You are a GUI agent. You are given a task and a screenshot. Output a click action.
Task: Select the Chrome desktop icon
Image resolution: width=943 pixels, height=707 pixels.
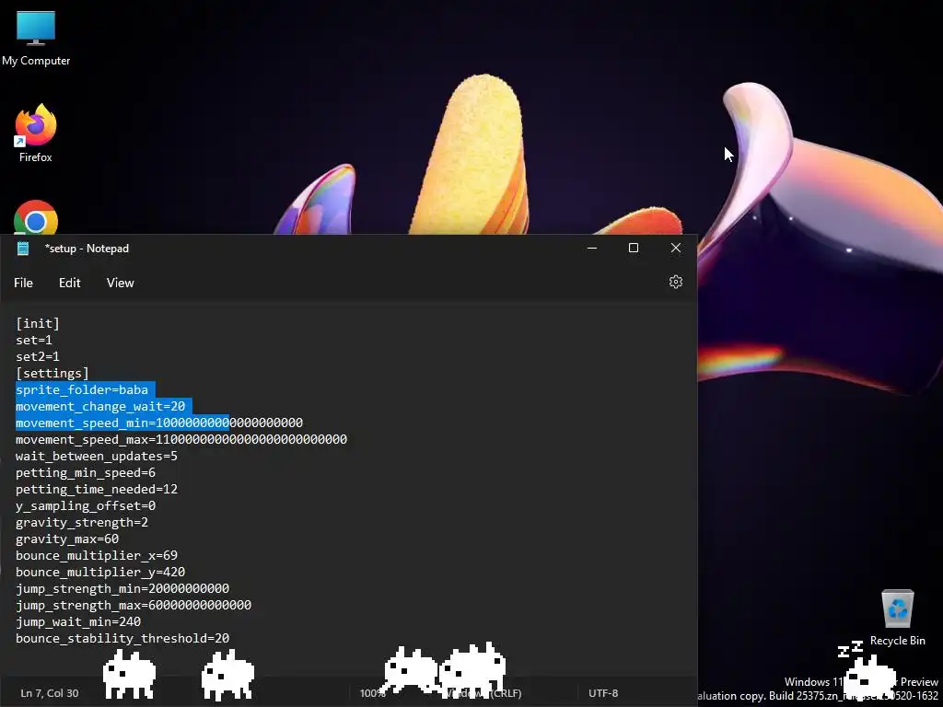(36, 217)
